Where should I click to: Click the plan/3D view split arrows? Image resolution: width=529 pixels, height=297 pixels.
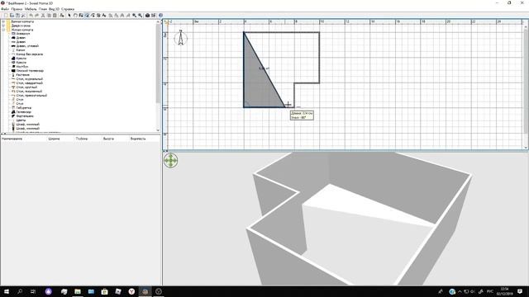coord(165,151)
